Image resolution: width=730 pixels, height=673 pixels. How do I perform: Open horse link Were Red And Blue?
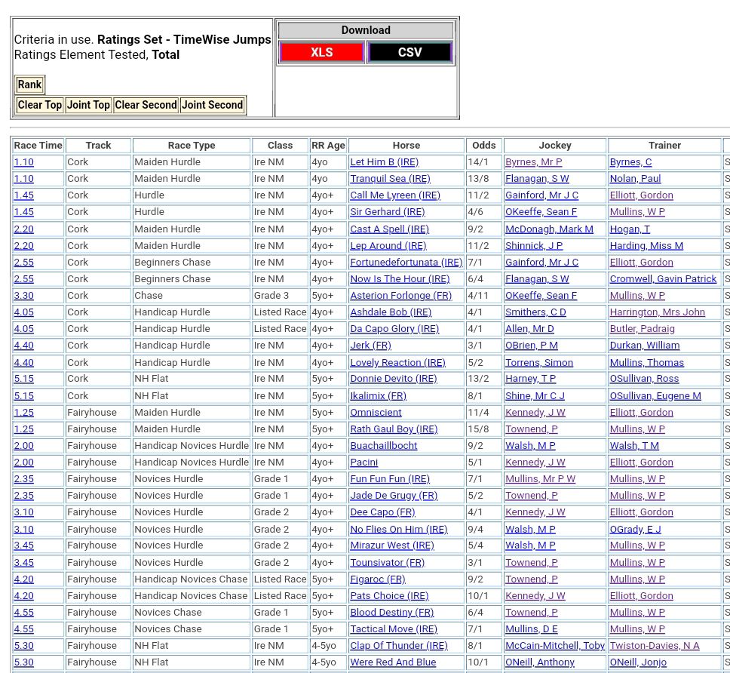(x=392, y=662)
